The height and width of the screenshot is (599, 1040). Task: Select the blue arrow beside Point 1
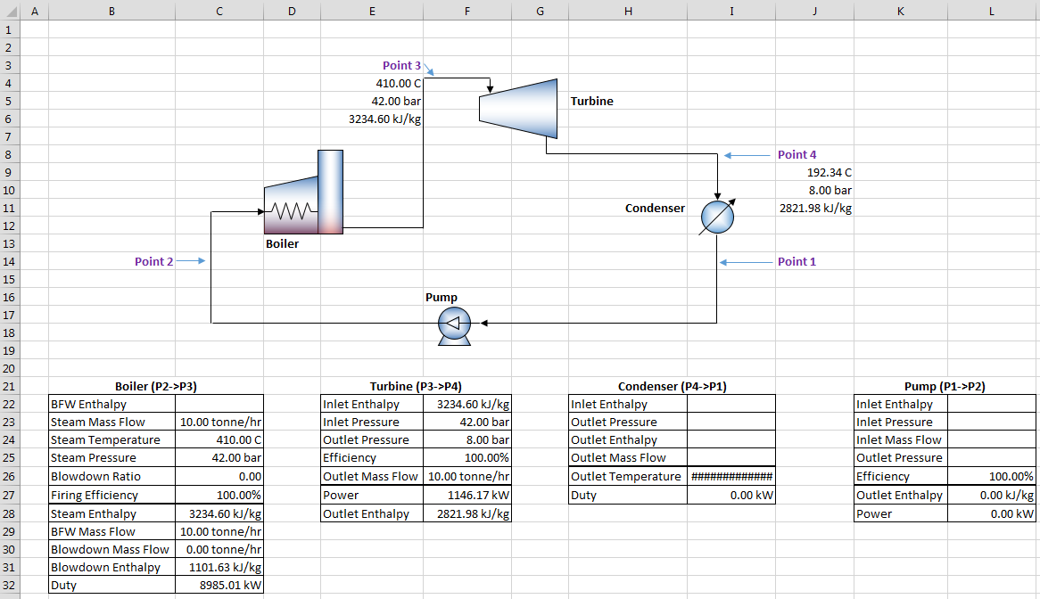click(x=747, y=262)
